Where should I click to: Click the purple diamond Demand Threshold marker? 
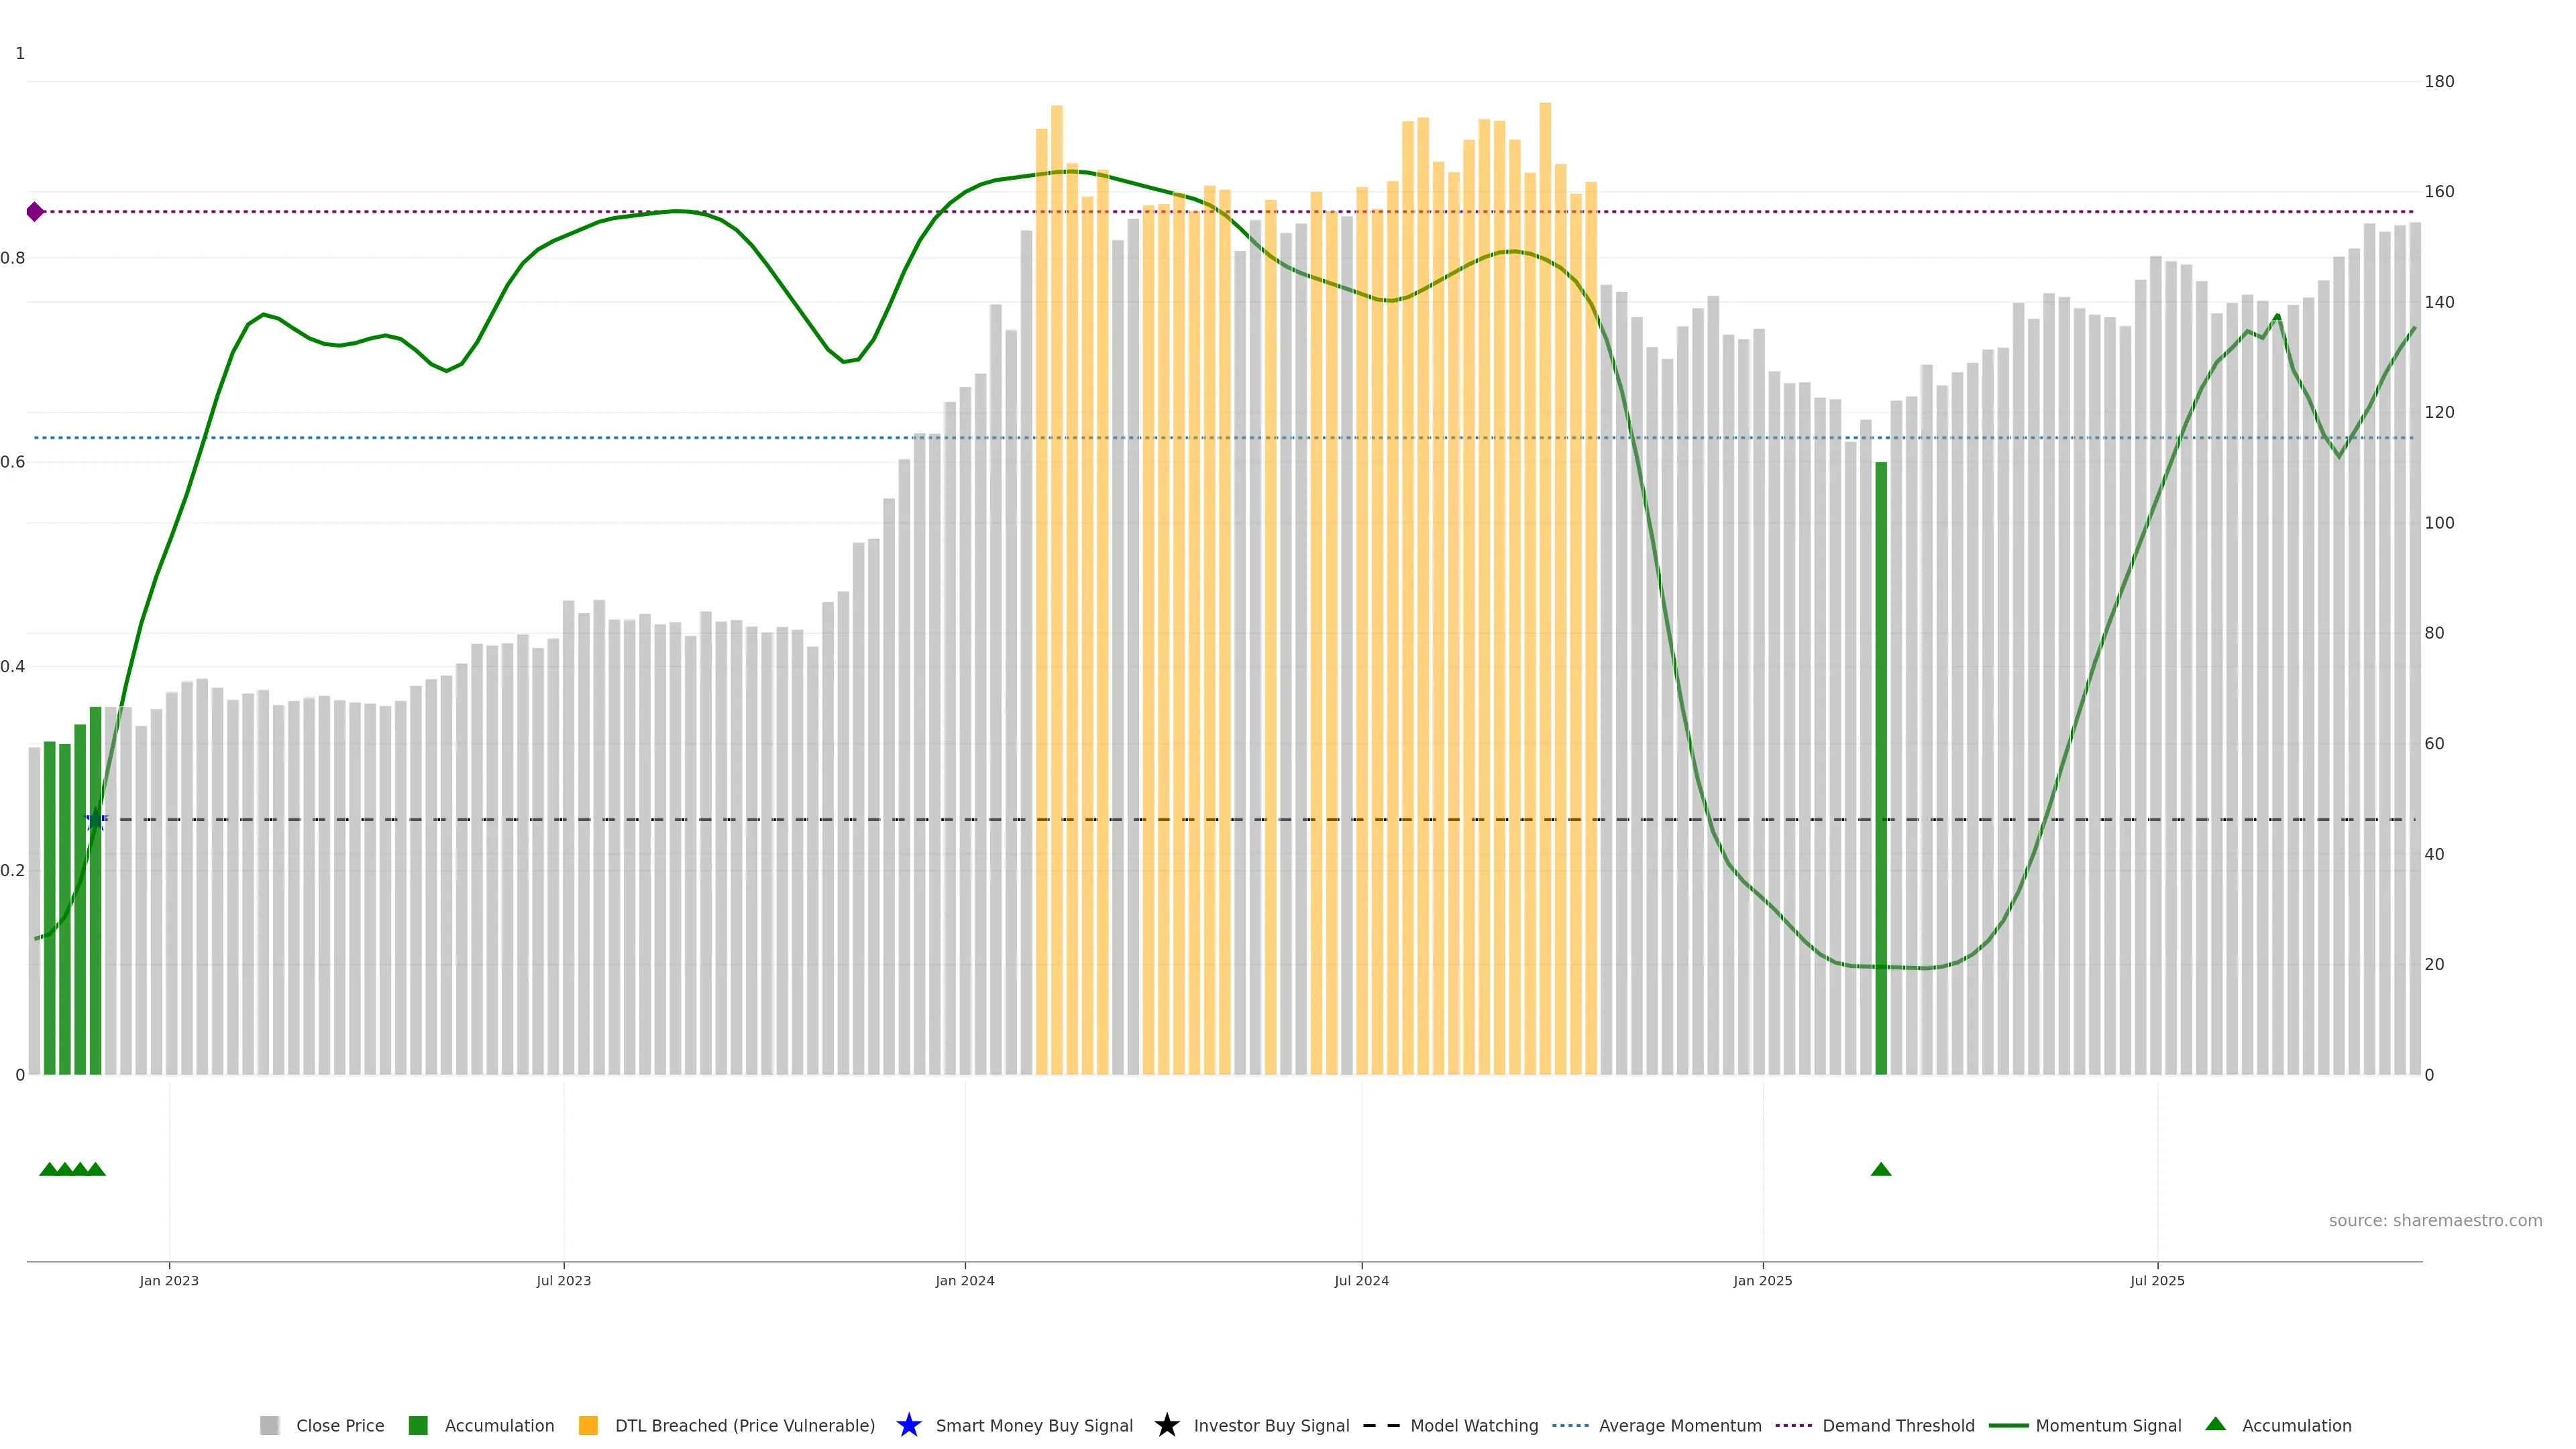[35, 212]
